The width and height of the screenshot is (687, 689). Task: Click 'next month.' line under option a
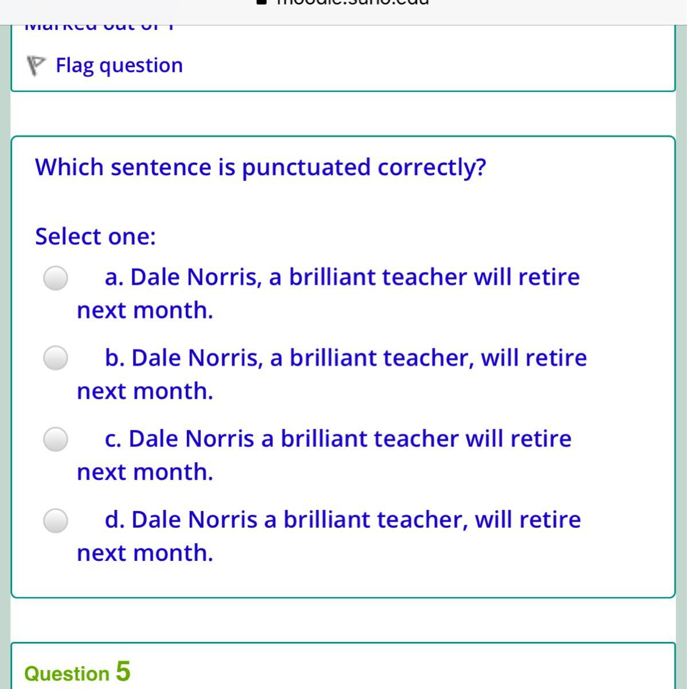pyautogui.click(x=145, y=311)
